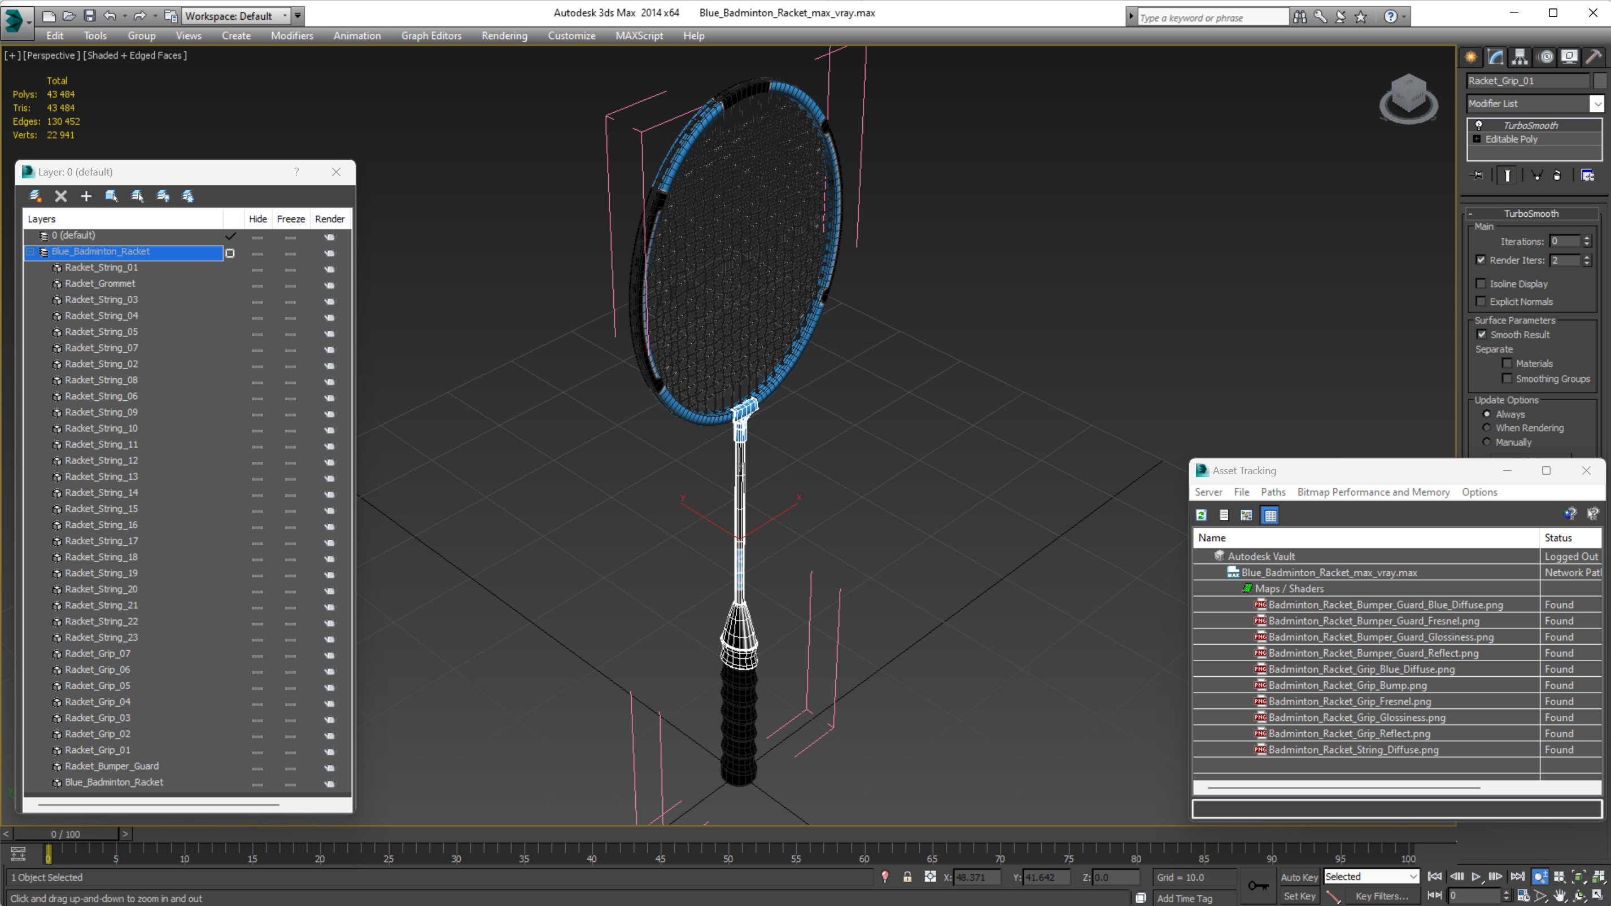Click Add Selected Objects plus icon
This screenshot has width=1611, height=906.
coord(86,196)
